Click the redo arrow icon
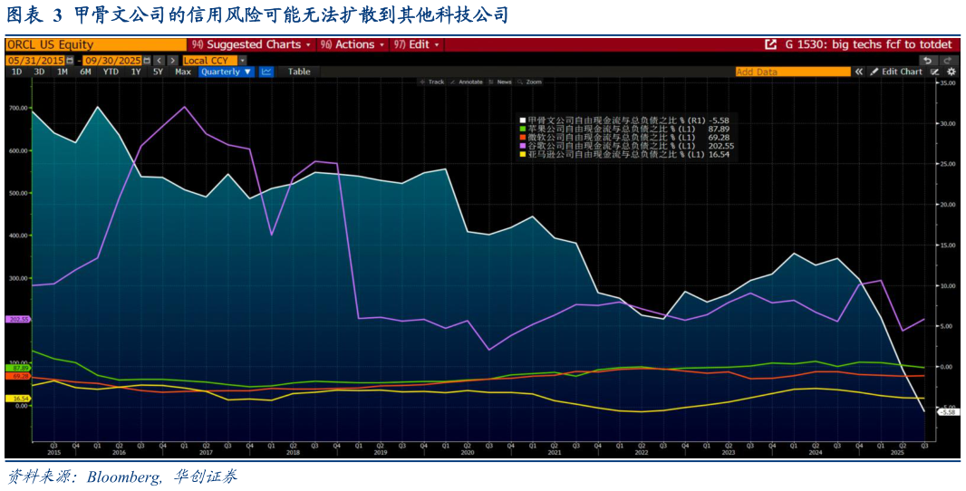 tap(950, 60)
